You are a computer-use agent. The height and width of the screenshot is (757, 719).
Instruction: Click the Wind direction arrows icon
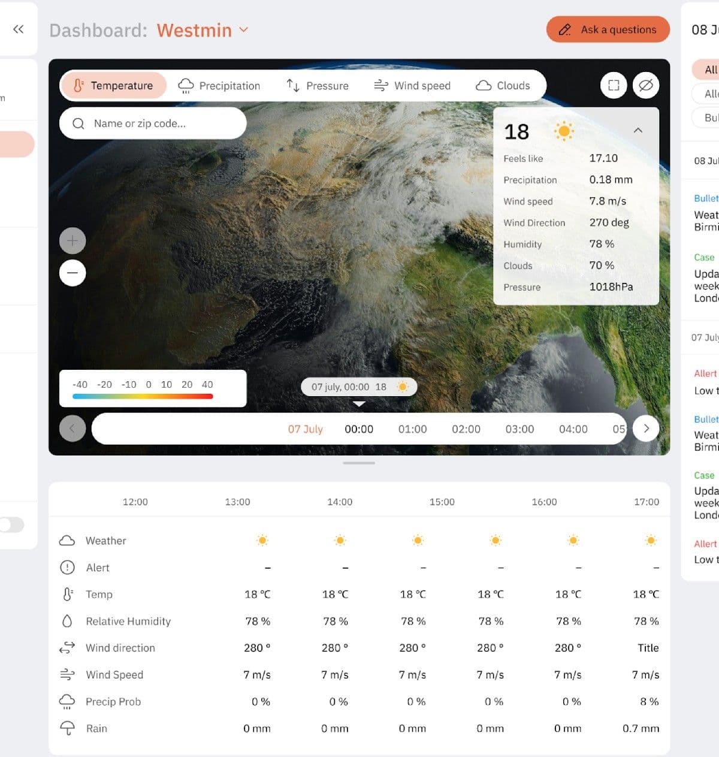[x=67, y=648]
